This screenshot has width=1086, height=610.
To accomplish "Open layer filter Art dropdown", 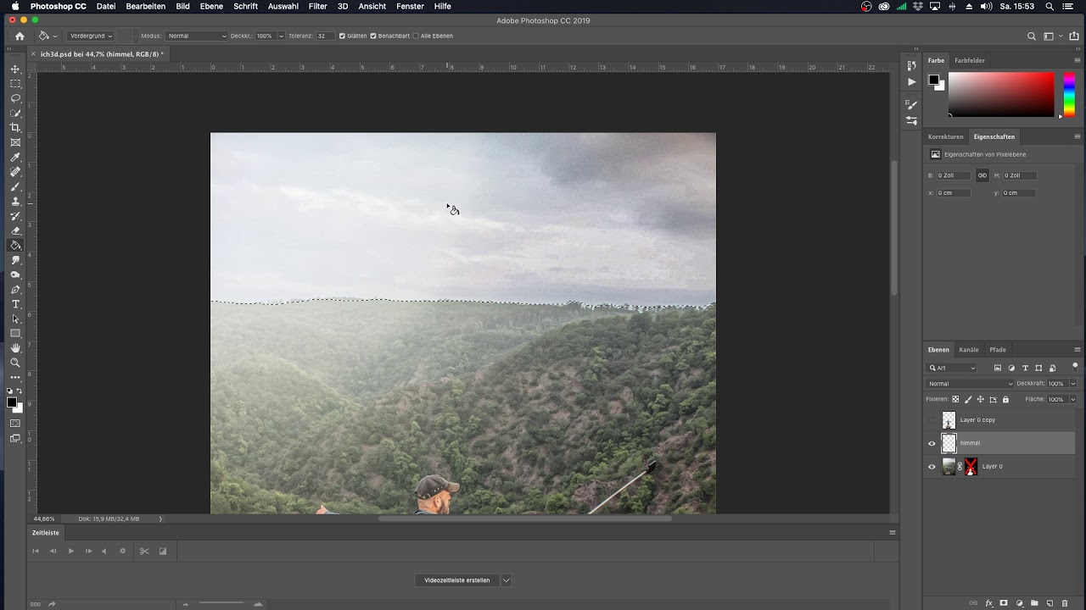I will click(952, 368).
